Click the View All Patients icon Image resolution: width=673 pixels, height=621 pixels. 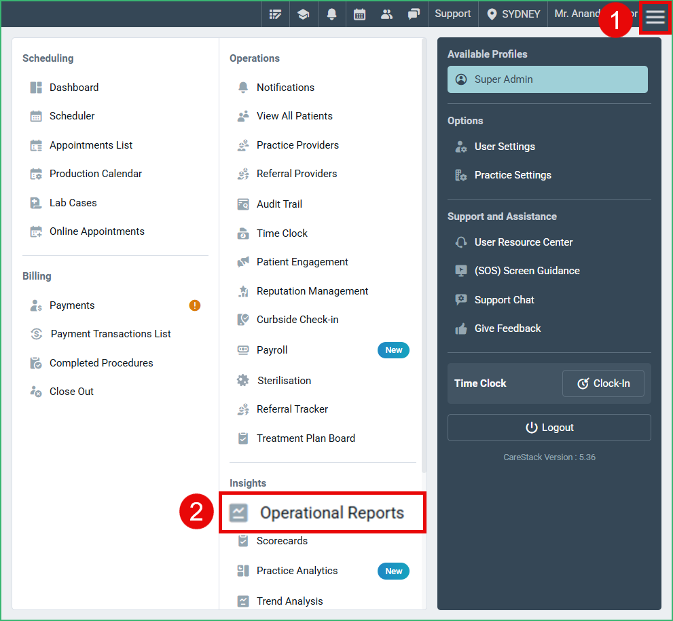[x=243, y=116]
